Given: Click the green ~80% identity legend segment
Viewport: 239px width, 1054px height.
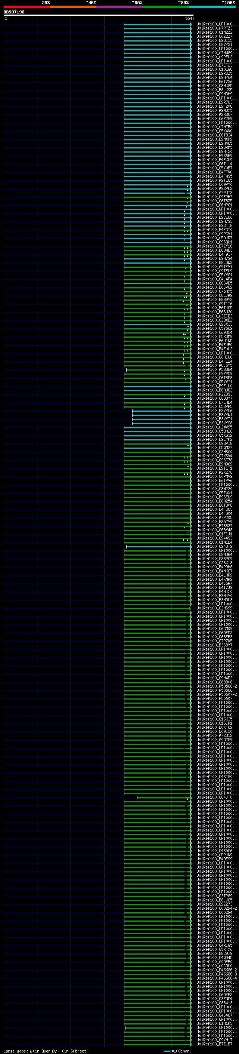Looking at the screenshot, I should (x=166, y=7).
